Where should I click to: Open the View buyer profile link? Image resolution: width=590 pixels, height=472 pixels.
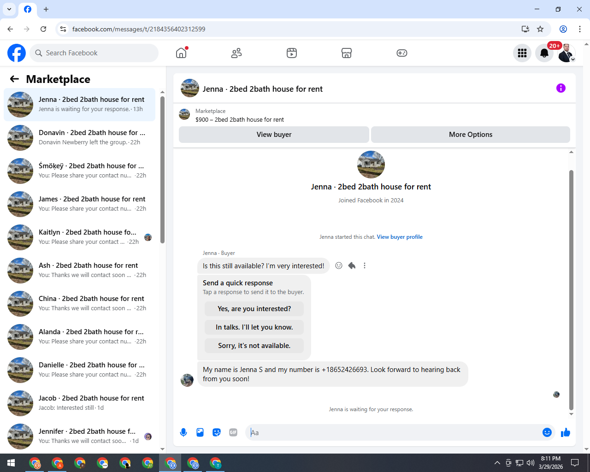400,237
